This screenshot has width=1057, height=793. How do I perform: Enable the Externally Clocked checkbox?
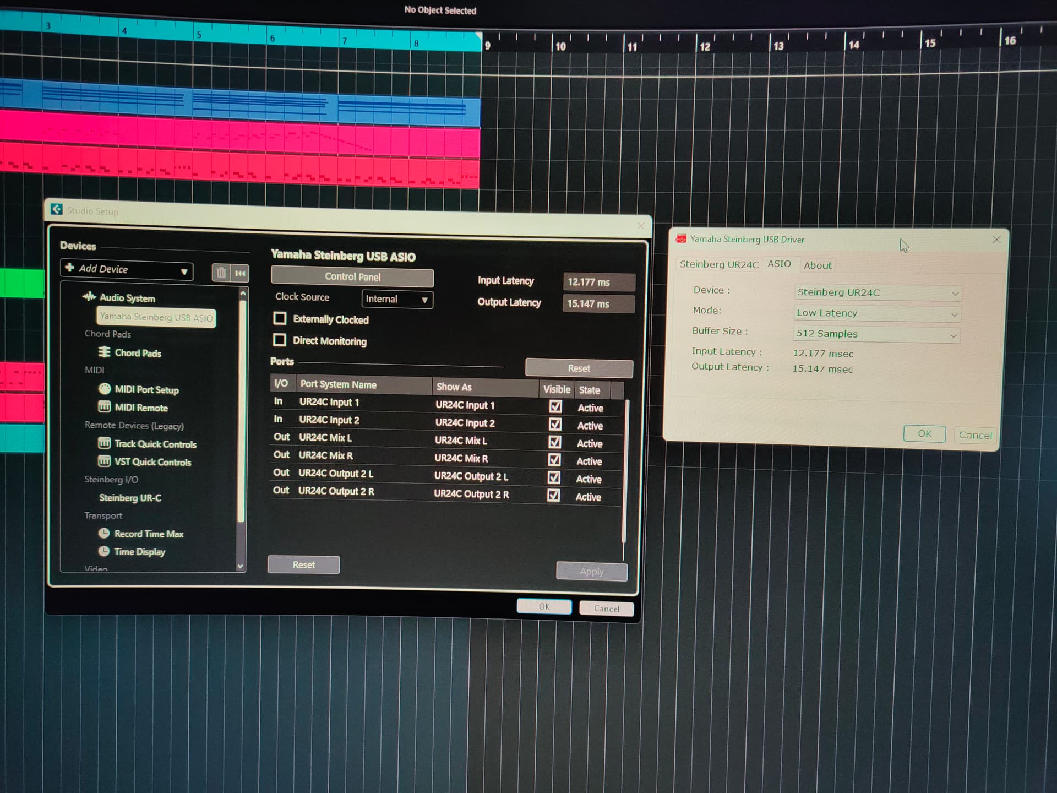280,318
